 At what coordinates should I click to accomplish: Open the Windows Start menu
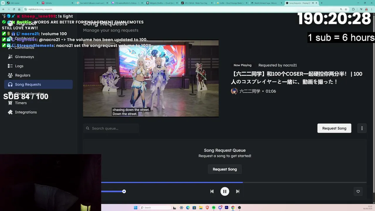click(135, 207)
